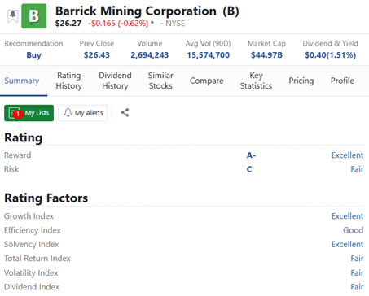Click the Solvency Index Excellent rating
The image size is (369, 296).
pos(347,245)
